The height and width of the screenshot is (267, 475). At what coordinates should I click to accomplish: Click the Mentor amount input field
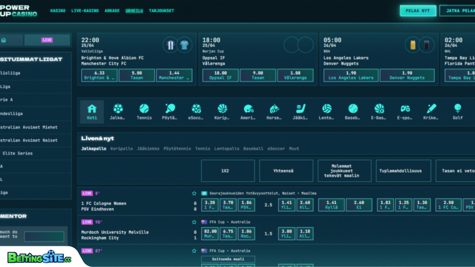pos(44,236)
